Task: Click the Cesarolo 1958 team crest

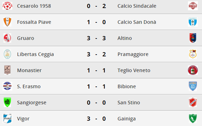Action: pos(7,6)
